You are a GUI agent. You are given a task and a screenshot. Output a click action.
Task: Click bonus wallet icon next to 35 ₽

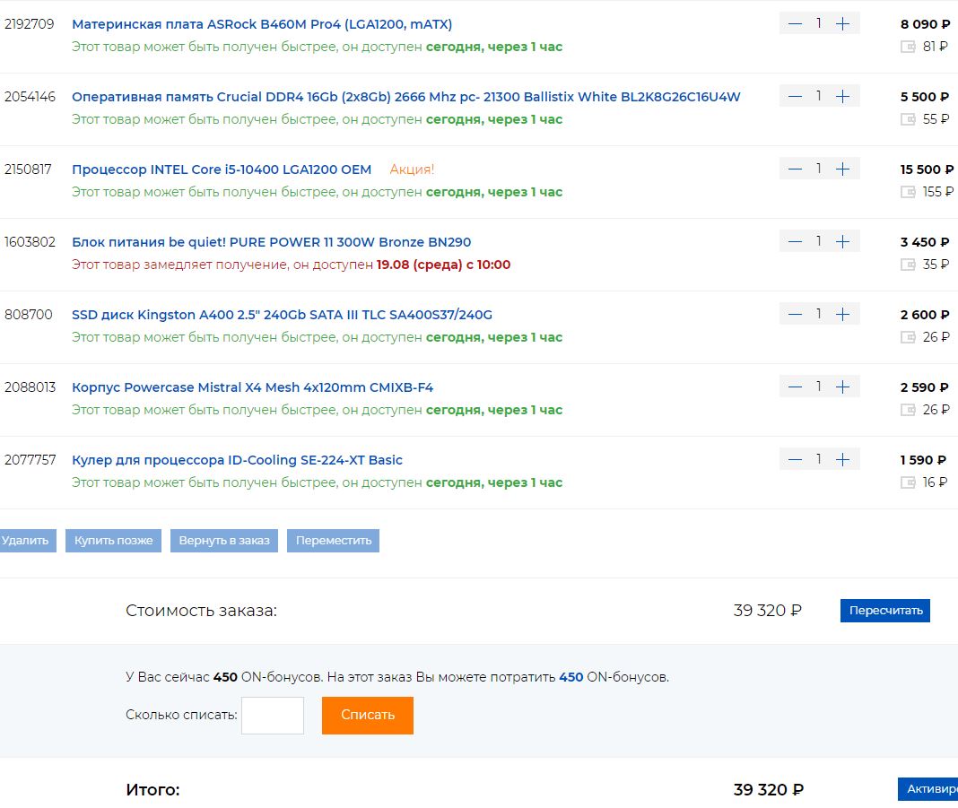click(x=908, y=265)
